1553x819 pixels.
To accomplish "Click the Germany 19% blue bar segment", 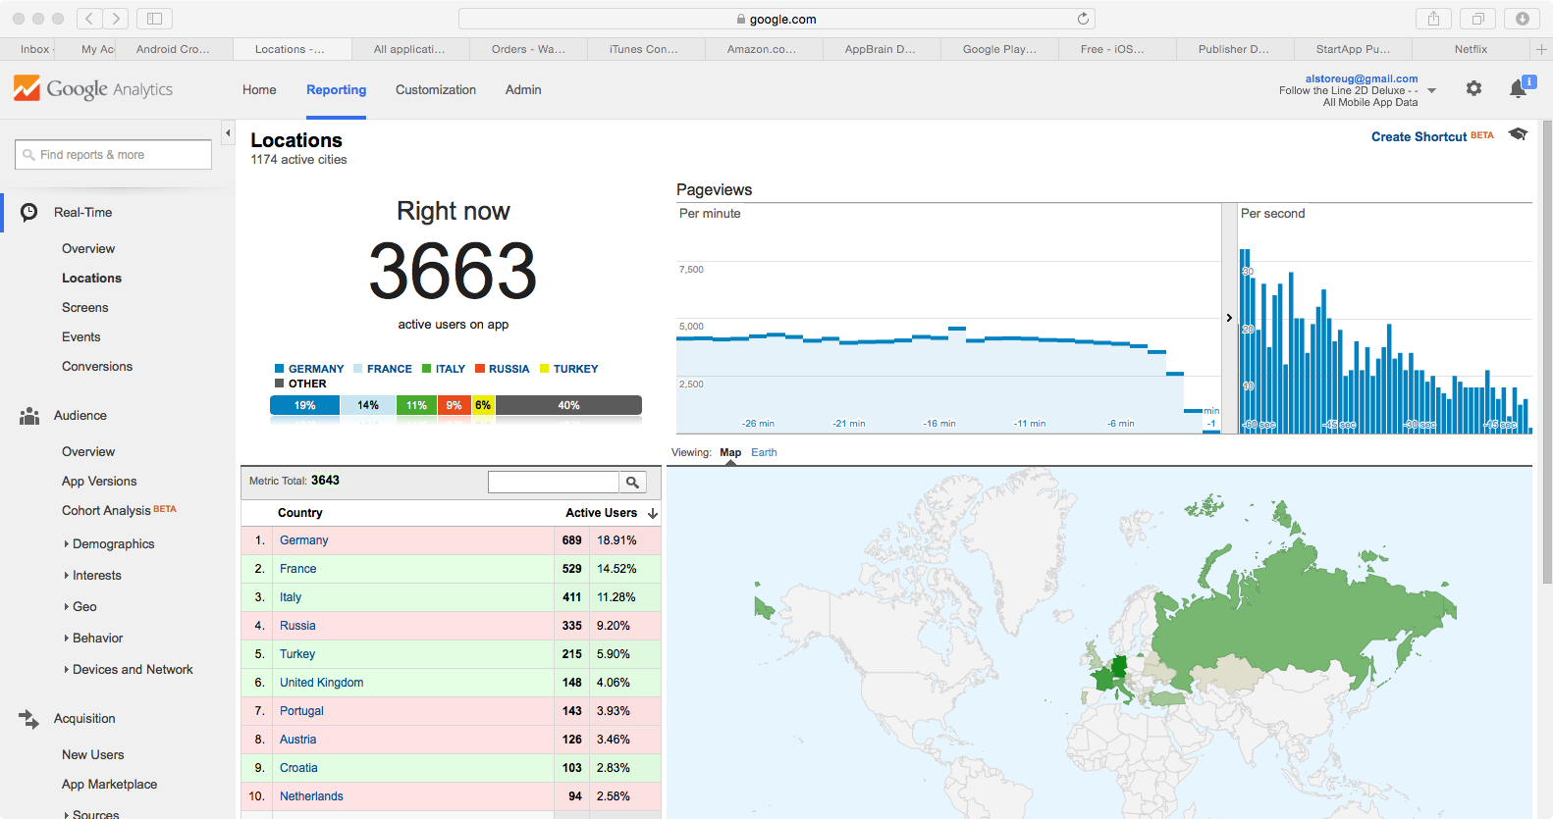I will (304, 405).
